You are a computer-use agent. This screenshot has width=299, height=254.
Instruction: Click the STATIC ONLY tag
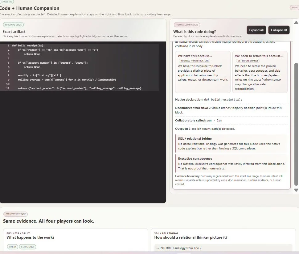point(27,247)
